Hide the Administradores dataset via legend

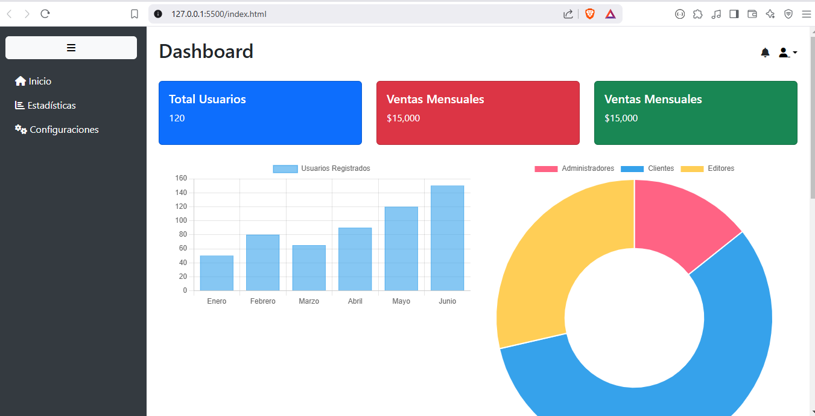pyautogui.click(x=574, y=168)
